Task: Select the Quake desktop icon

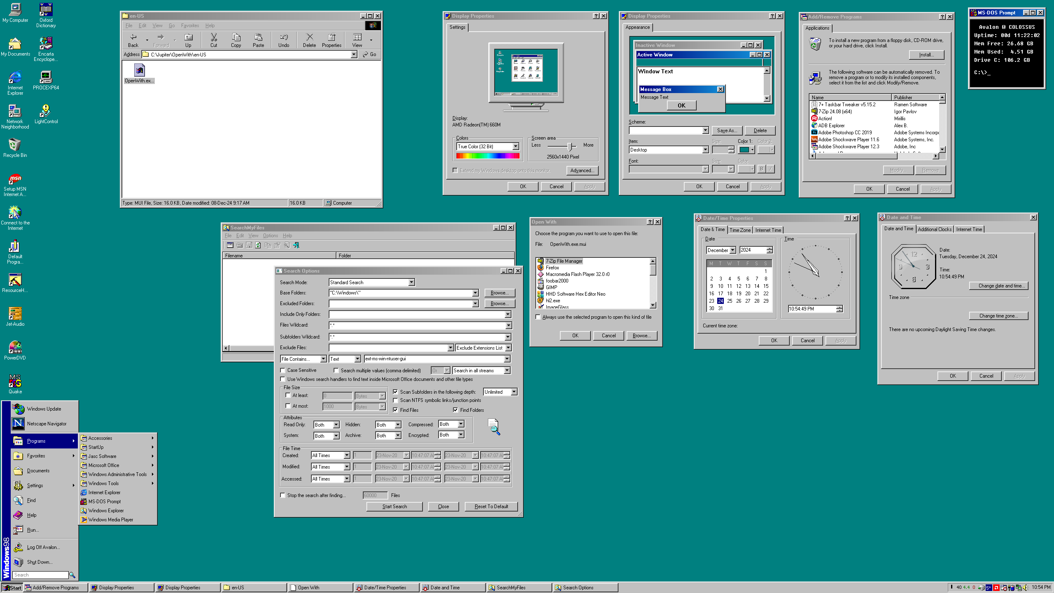Action: (x=15, y=384)
